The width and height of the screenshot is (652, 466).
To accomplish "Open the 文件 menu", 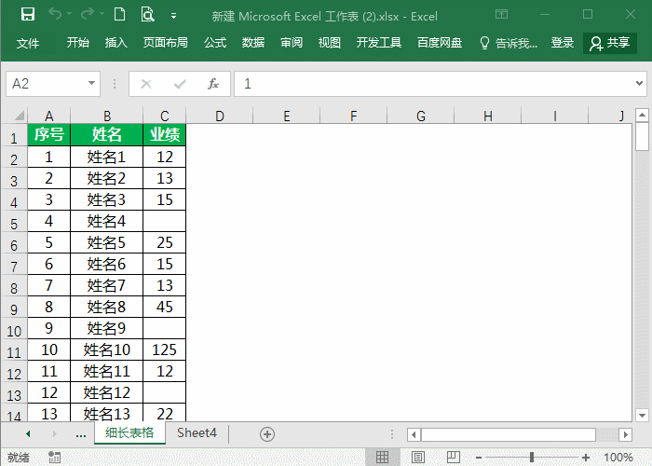I will click(27, 43).
